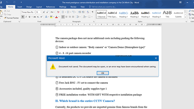Select Center paragraph alignment
194x109 pixels.
tap(66, 17)
